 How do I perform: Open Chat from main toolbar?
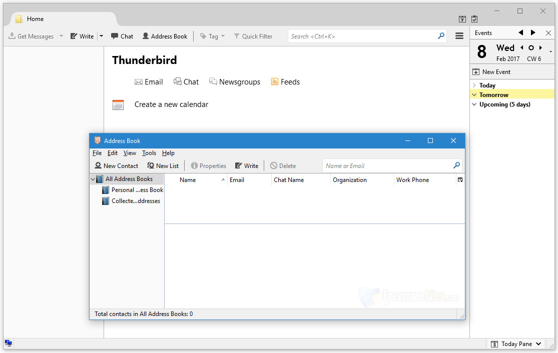pyautogui.click(x=122, y=36)
